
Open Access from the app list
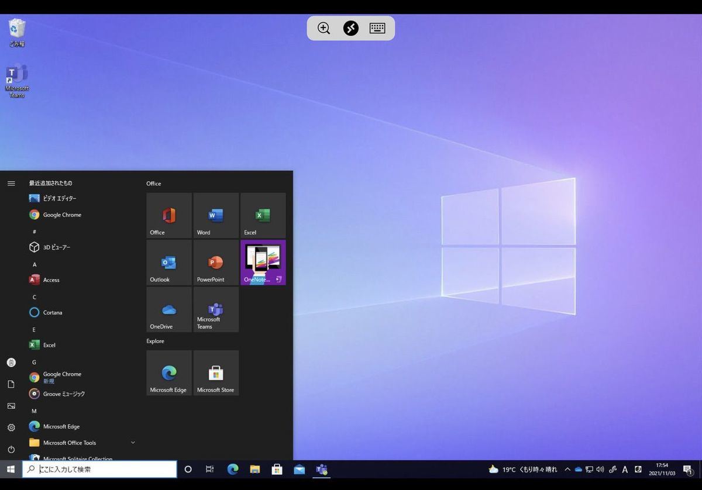pos(82,280)
